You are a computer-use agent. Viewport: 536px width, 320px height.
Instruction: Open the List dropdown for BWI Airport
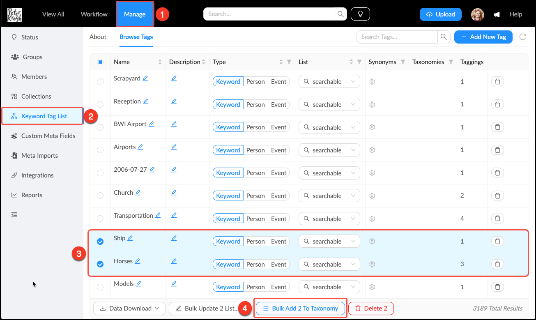(329, 127)
